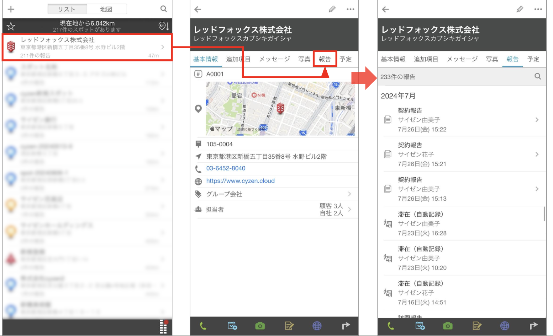Tap the write-report icon in middle bottom toolbar
This screenshot has height=336, width=553.
point(289,326)
